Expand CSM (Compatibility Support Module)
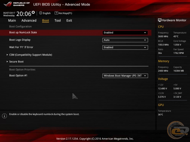Image resolution: width=190 pixels, height=142 pixels. [30, 55]
